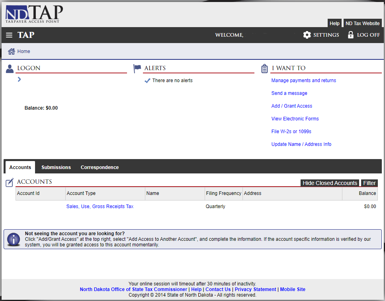
Task: Switch to the Submissions tab
Action: tap(56, 167)
